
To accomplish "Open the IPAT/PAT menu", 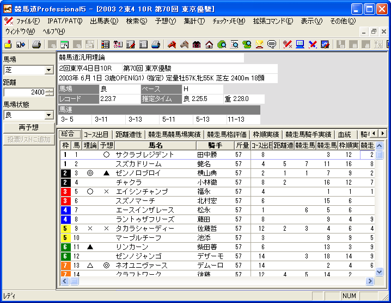I will [65, 21].
